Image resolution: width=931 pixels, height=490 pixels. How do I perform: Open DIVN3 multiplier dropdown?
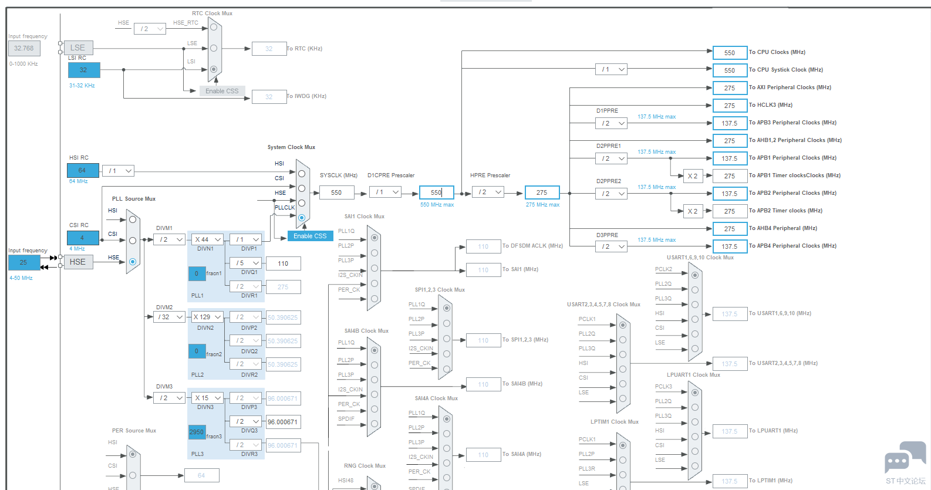click(x=208, y=398)
